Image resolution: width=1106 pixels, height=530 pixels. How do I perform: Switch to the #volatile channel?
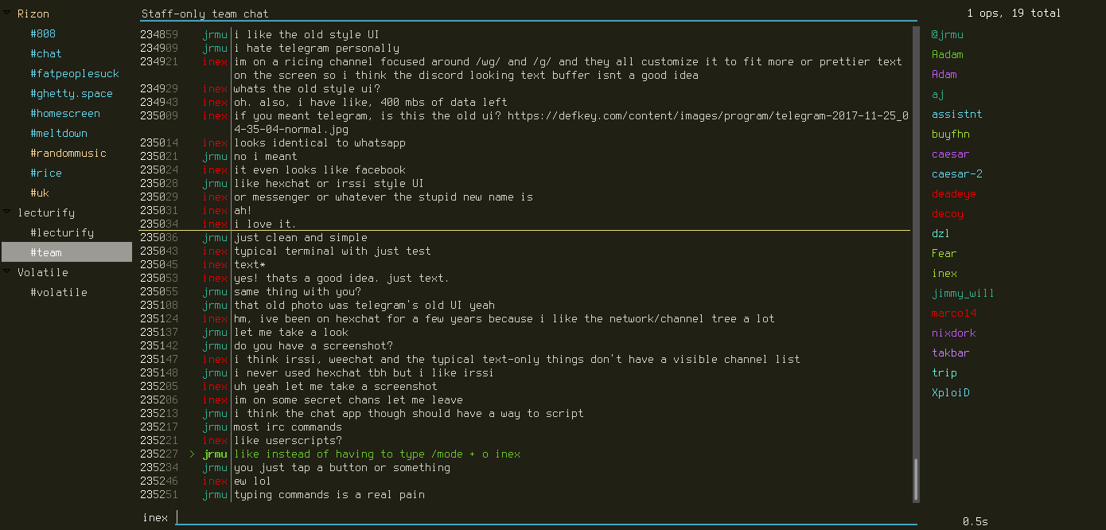point(59,292)
